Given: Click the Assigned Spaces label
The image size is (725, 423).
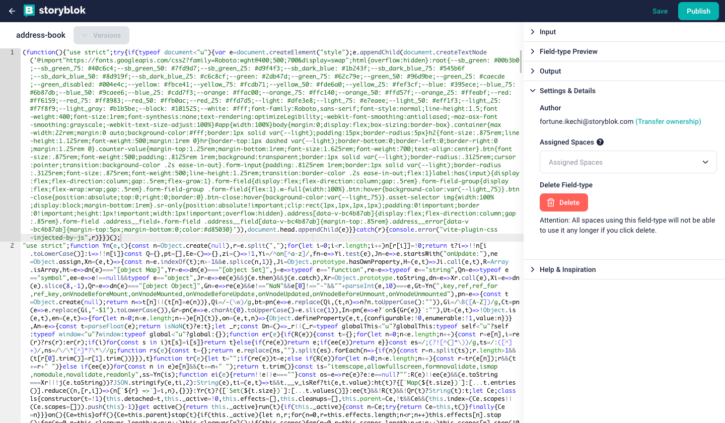Looking at the screenshot, I should coord(567,142).
